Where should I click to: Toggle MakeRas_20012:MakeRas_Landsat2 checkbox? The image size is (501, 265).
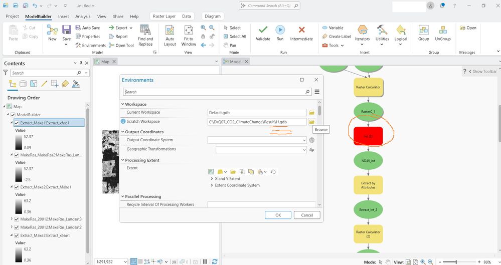17,227
